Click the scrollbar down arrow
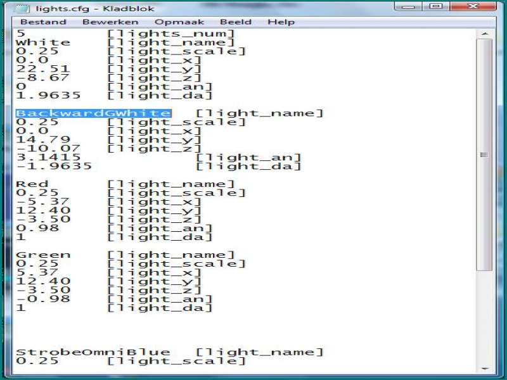 coord(484,369)
